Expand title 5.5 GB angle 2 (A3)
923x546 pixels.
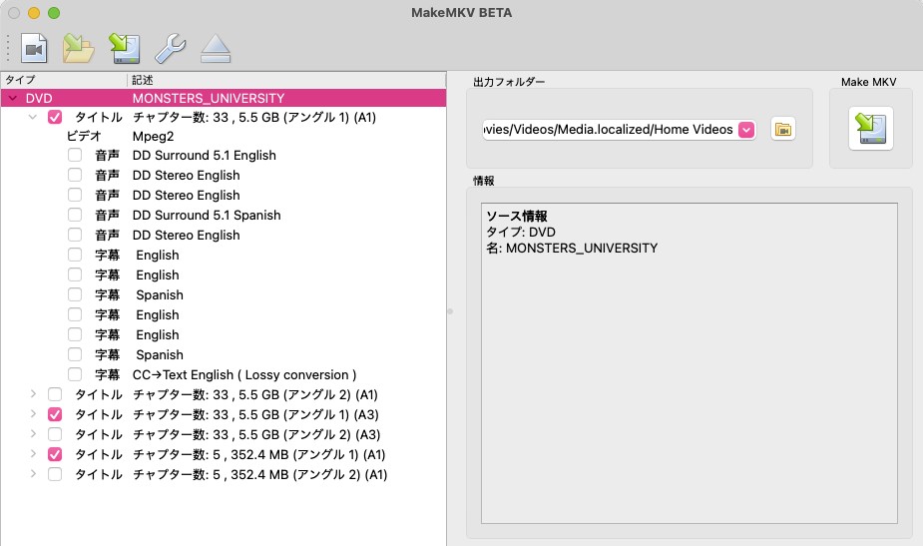tap(33, 434)
